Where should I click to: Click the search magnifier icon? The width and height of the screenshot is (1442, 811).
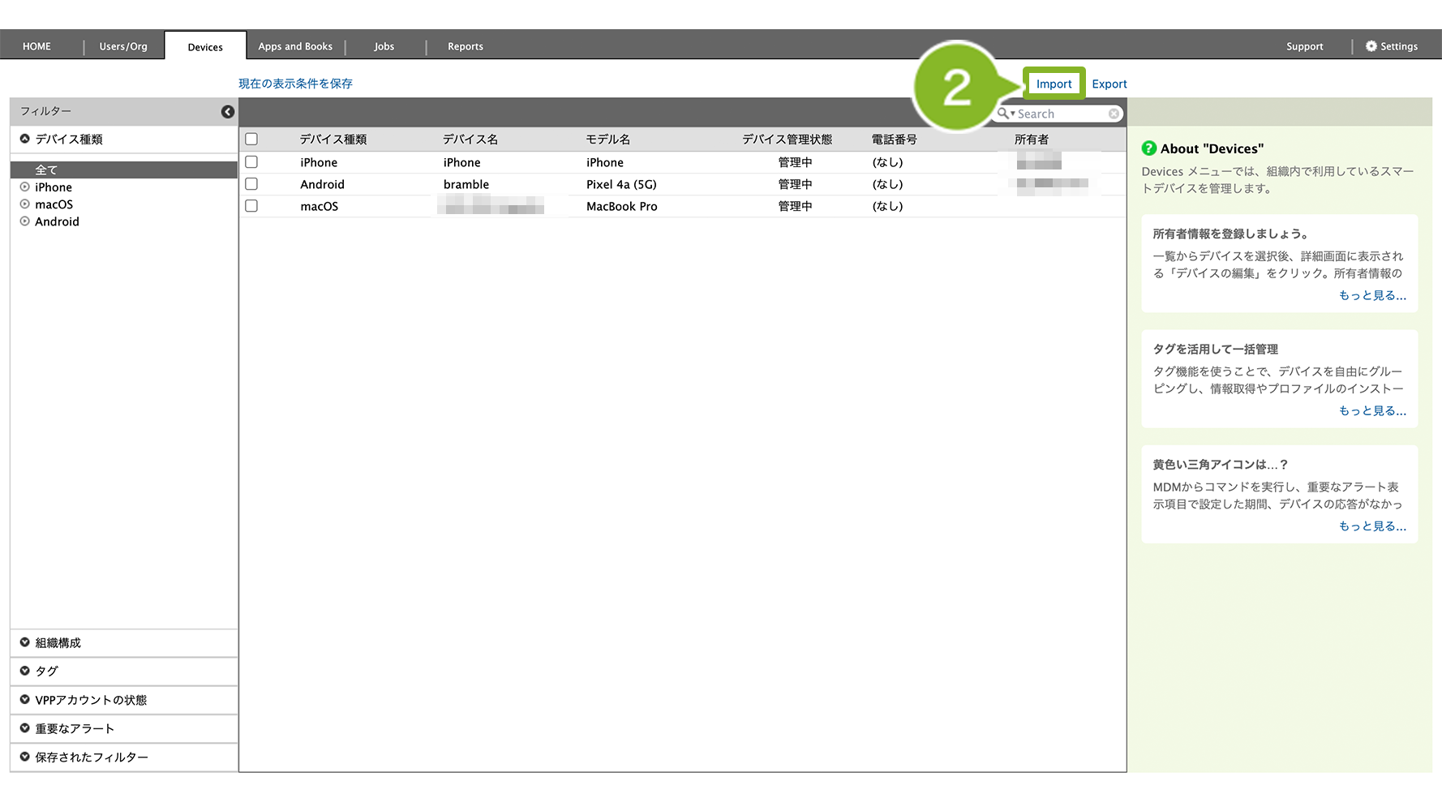pyautogui.click(x=1003, y=114)
